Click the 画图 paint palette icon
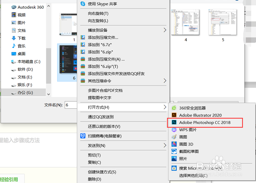Viewport: 256px width, 183px height. (174, 137)
